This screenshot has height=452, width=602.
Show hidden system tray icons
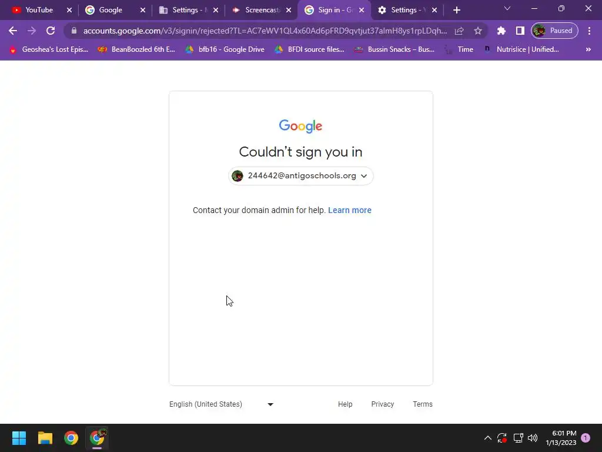point(487,438)
